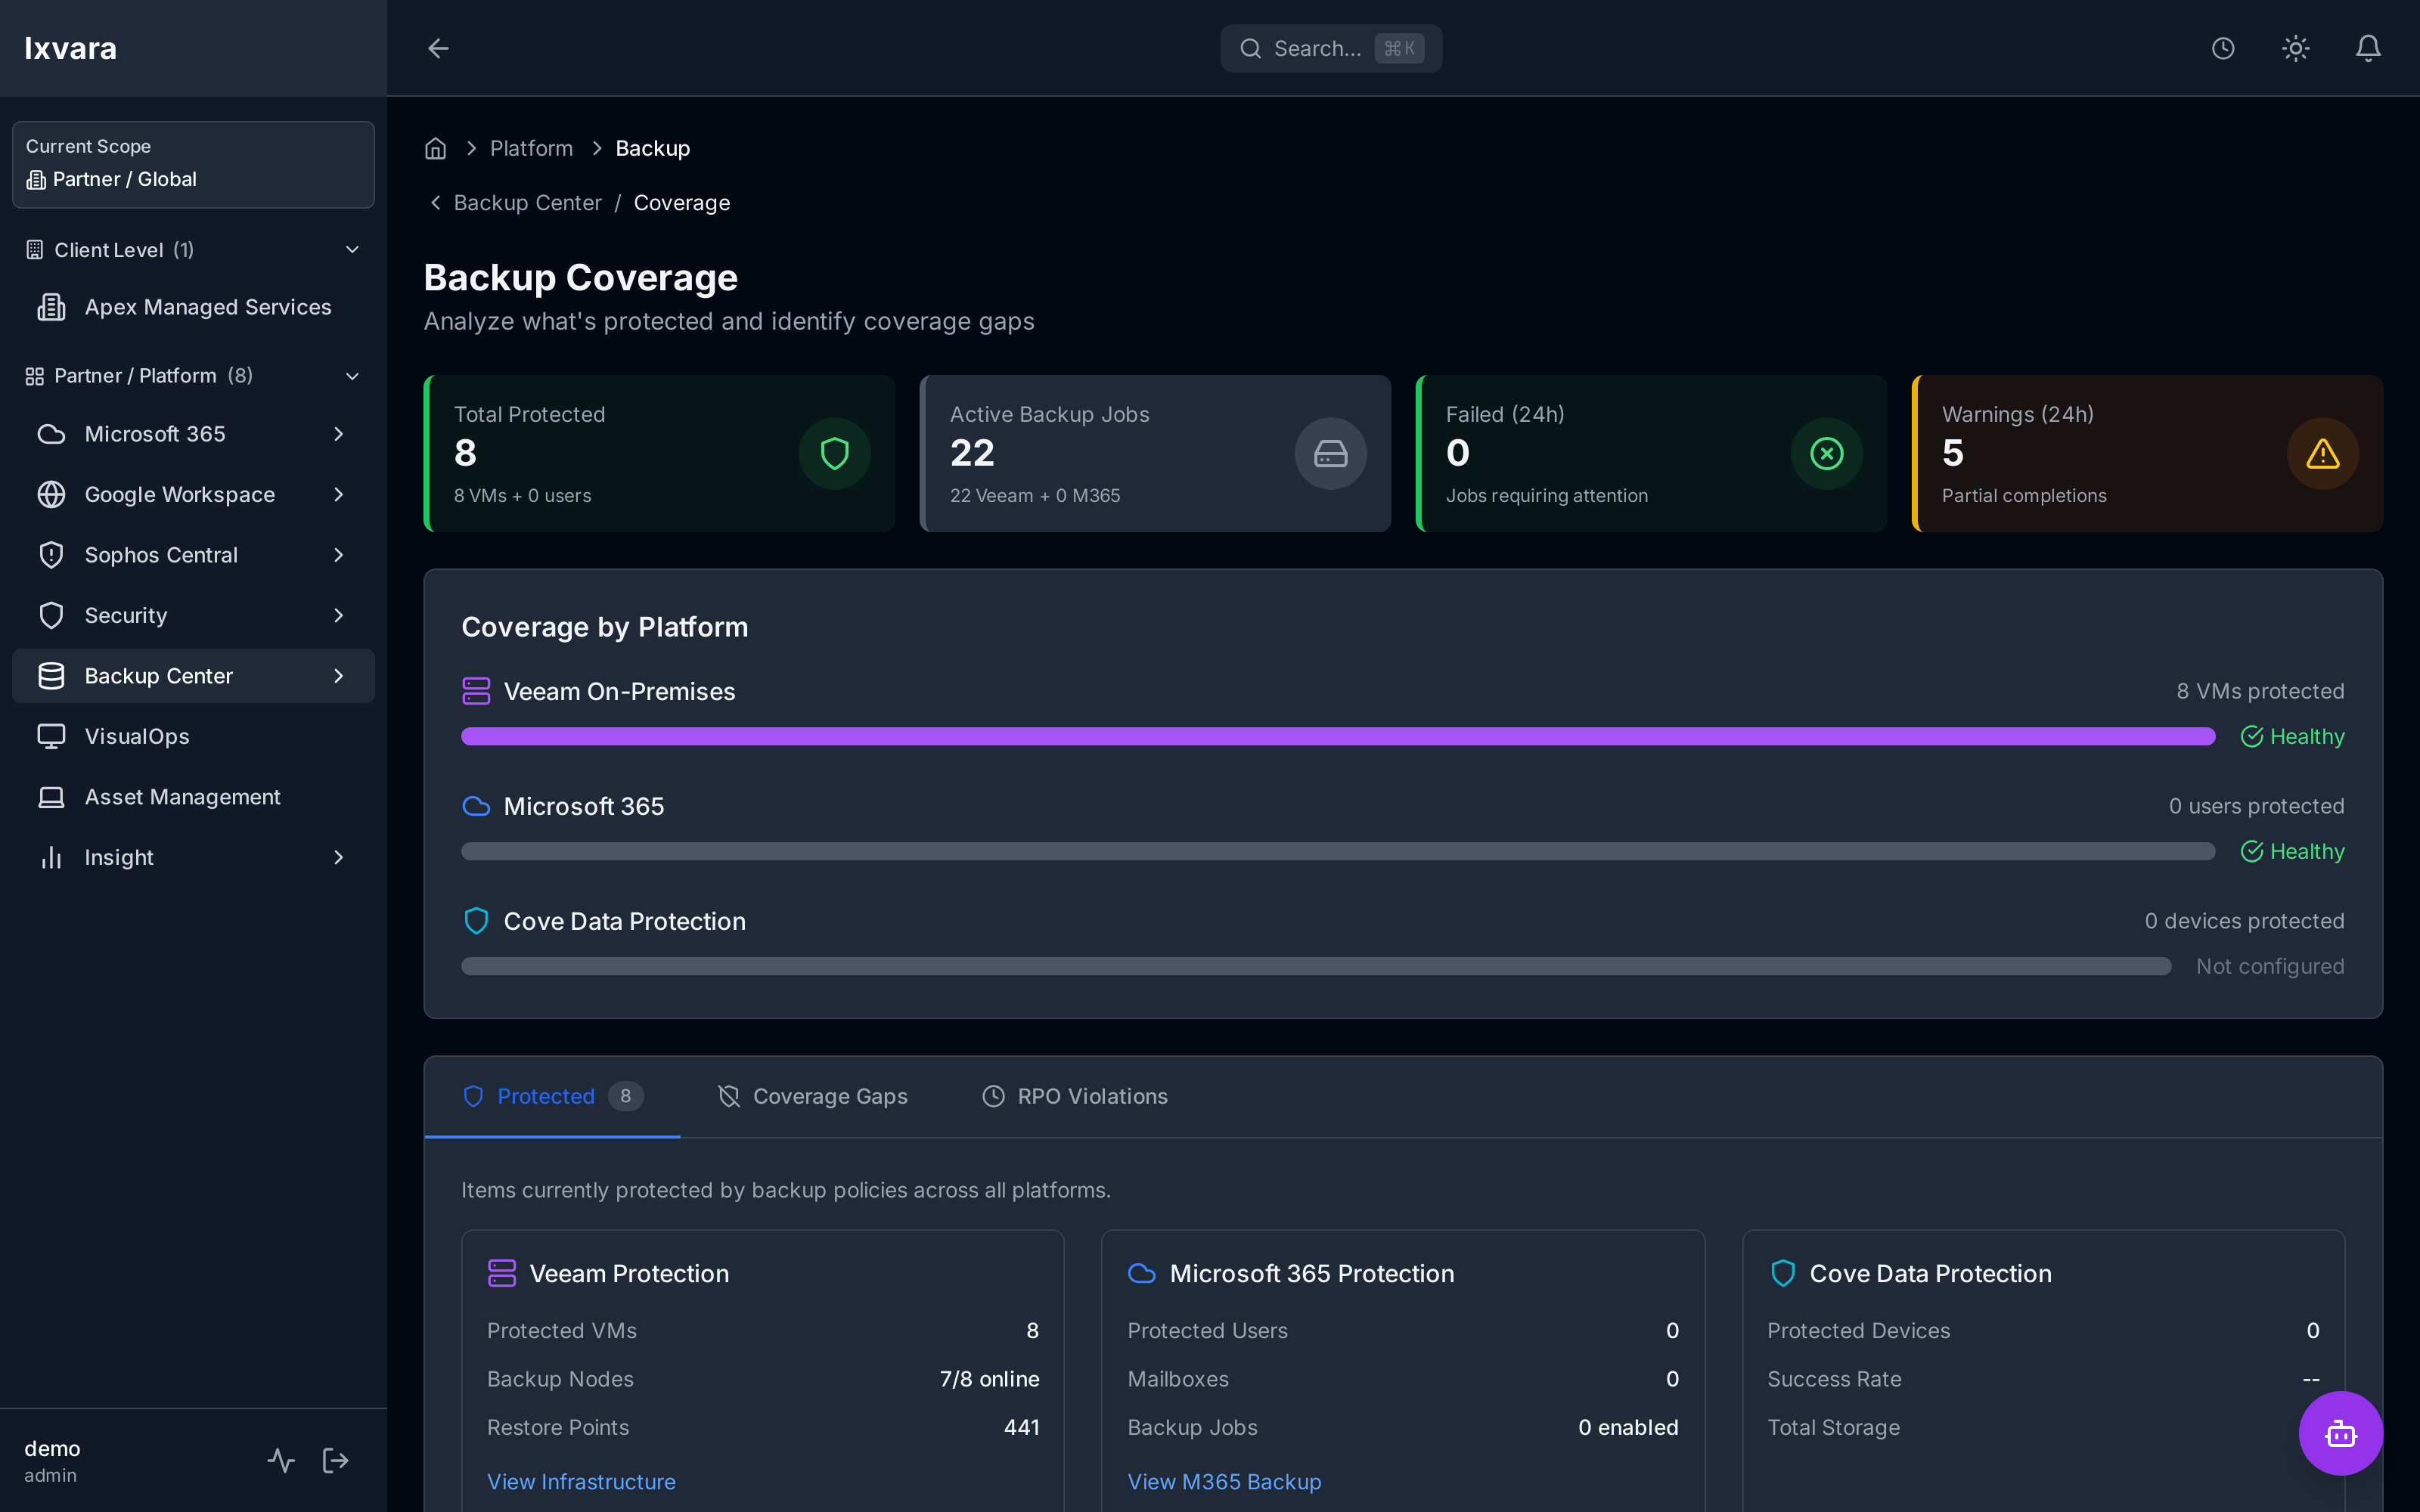Go back to Backup Center breadcrumb link
2420x1512 pixels.
(x=527, y=203)
